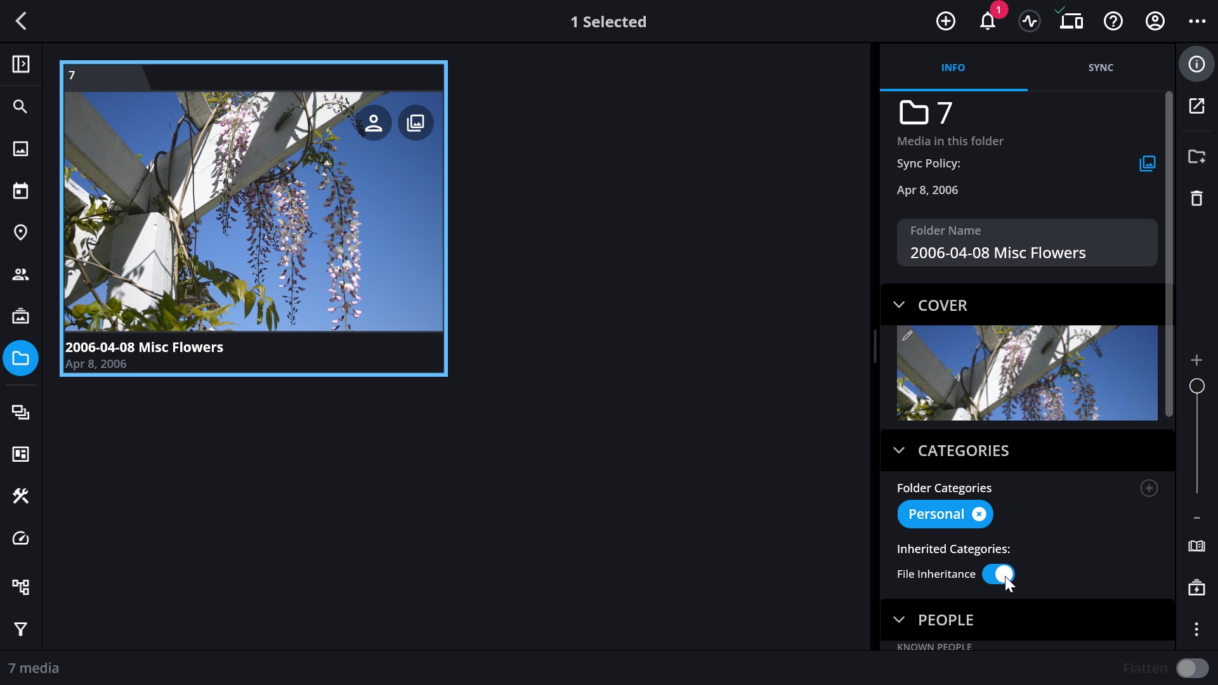Click the 'Apr 8, 2006' date in info panel
Viewport: 1218px width, 685px height.
click(927, 190)
